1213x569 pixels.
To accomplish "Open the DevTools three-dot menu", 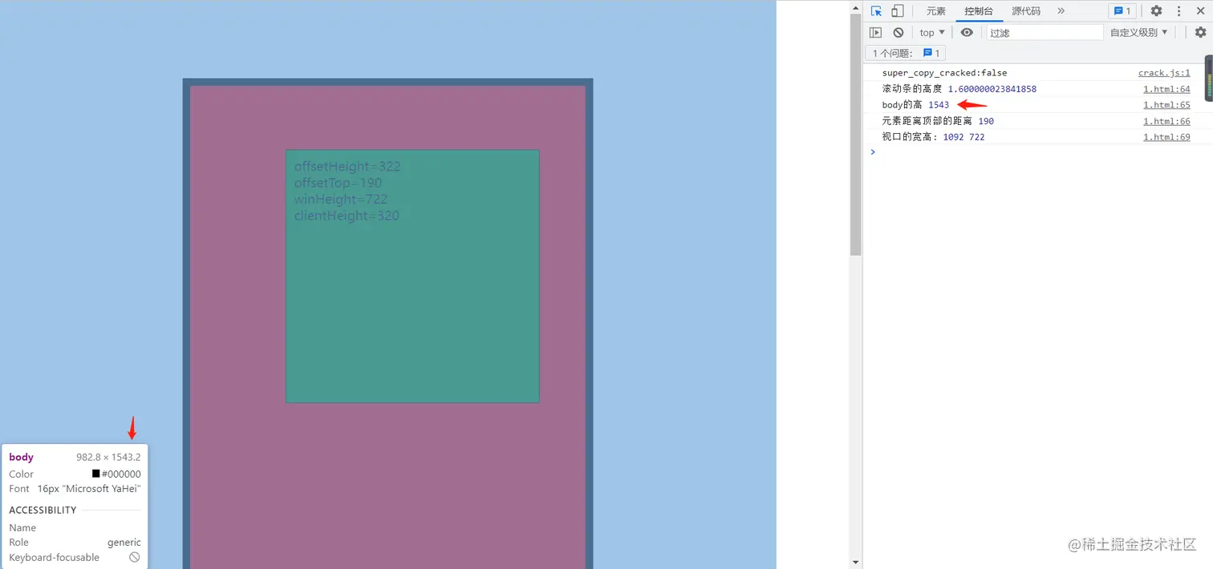I will coord(1179,11).
